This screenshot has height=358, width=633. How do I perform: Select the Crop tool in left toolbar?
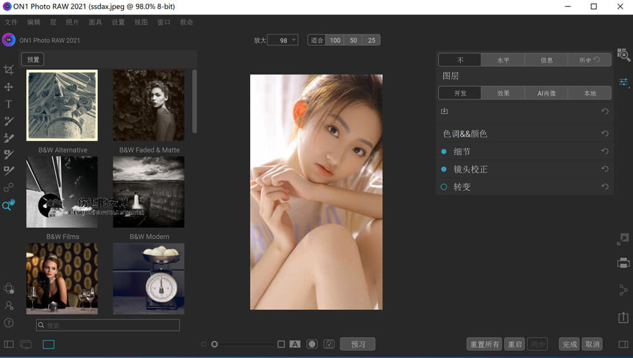tap(9, 70)
